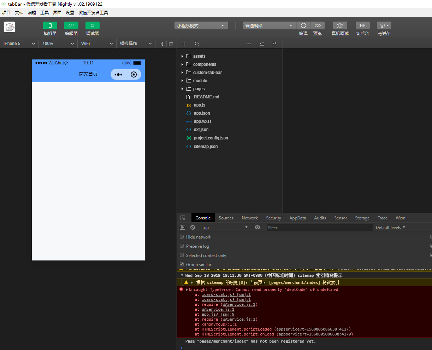The height and width of the screenshot is (350, 432).
Task: Open first icard-stat.js? [sm]:1 link
Action: click(226, 294)
